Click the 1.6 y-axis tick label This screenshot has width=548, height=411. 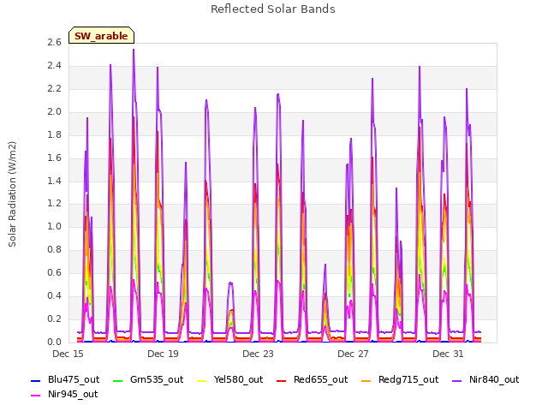pos(55,158)
